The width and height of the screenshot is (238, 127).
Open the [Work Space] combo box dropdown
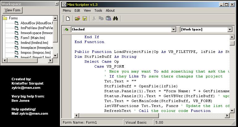[x=230, y=30]
